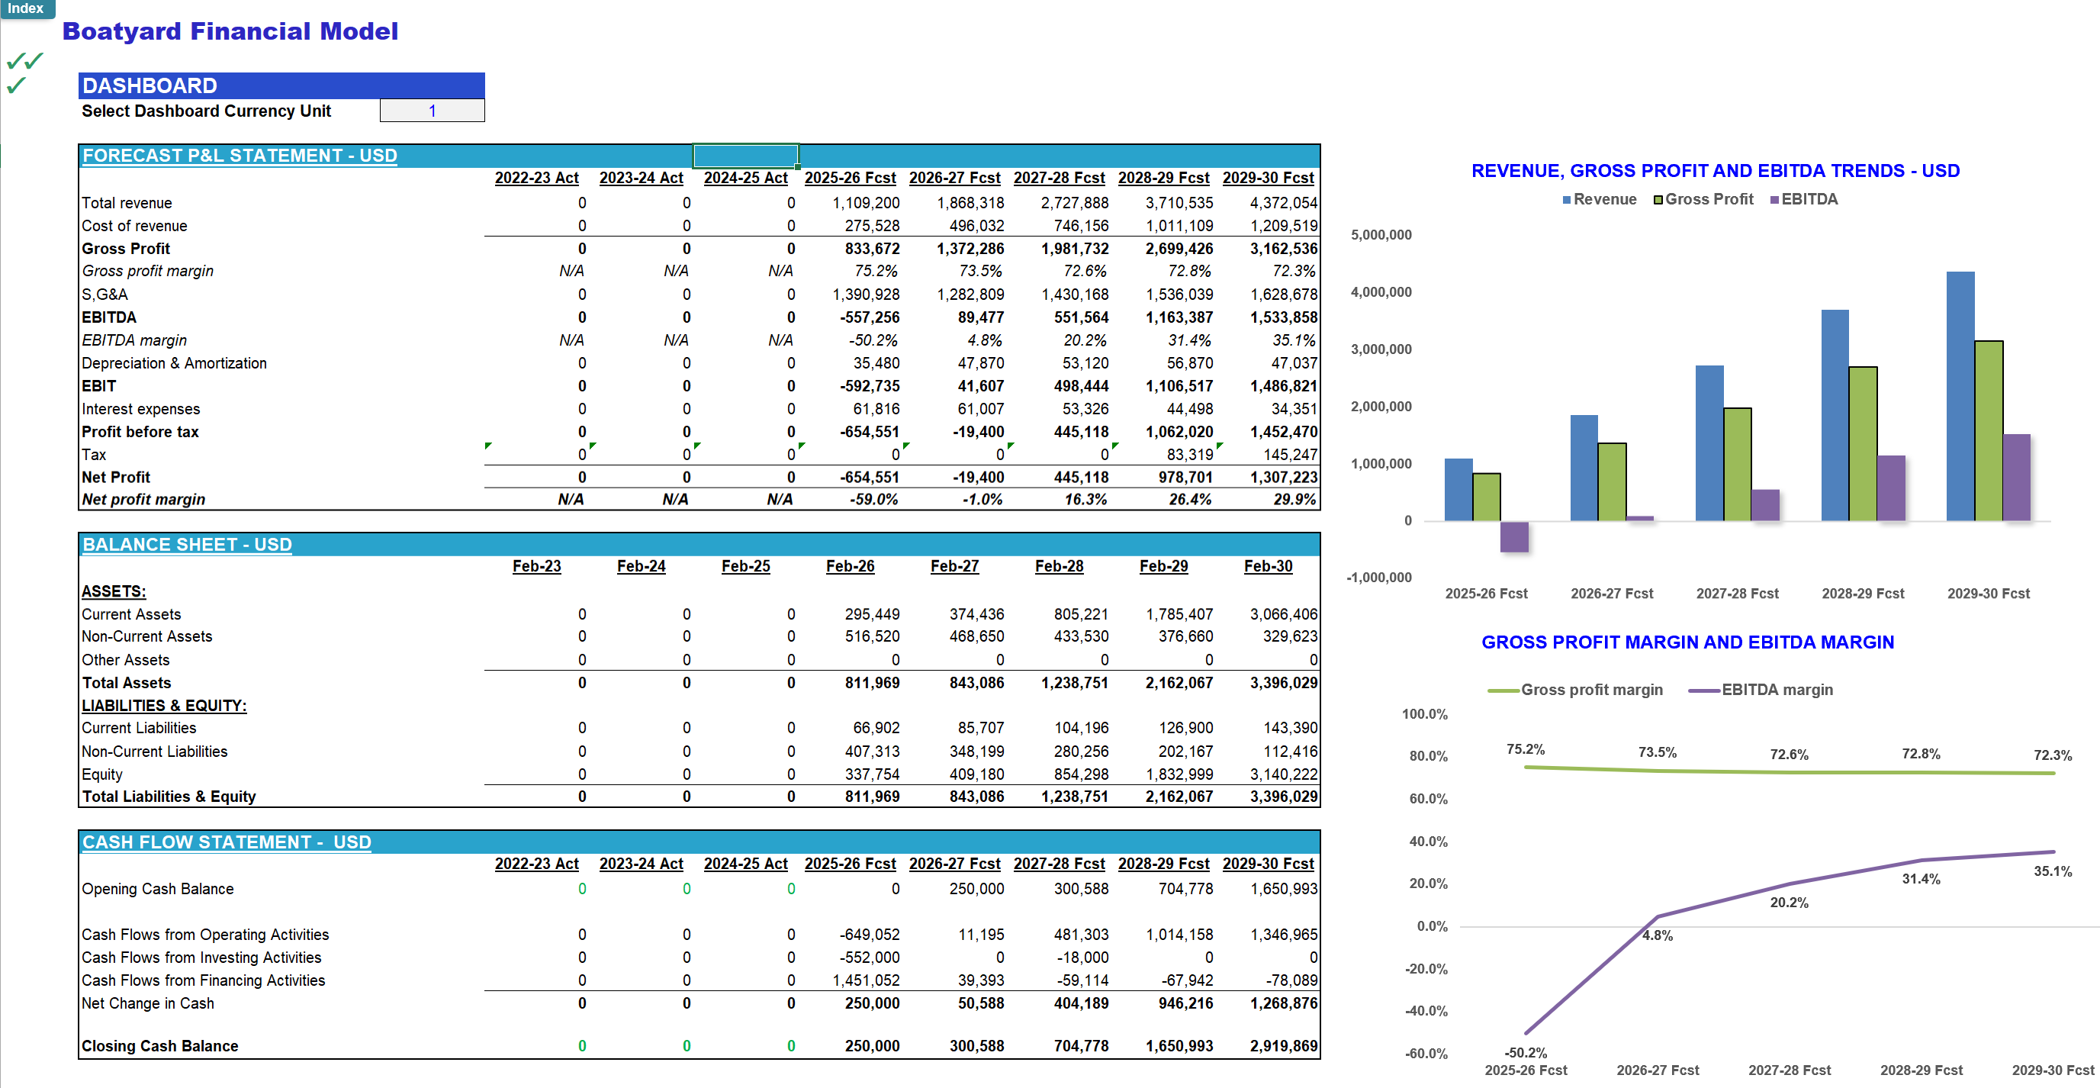Screen dimensions: 2100x1088
Task: Select the Interest expenses row label
Action: pyautogui.click(x=140, y=410)
